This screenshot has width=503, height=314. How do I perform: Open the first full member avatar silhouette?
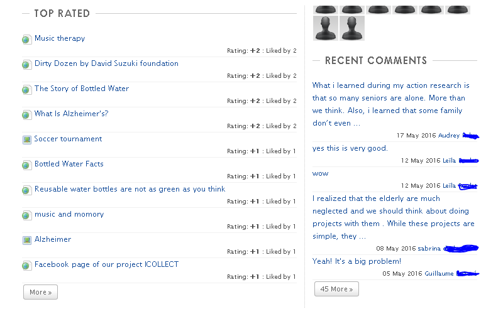(x=326, y=28)
